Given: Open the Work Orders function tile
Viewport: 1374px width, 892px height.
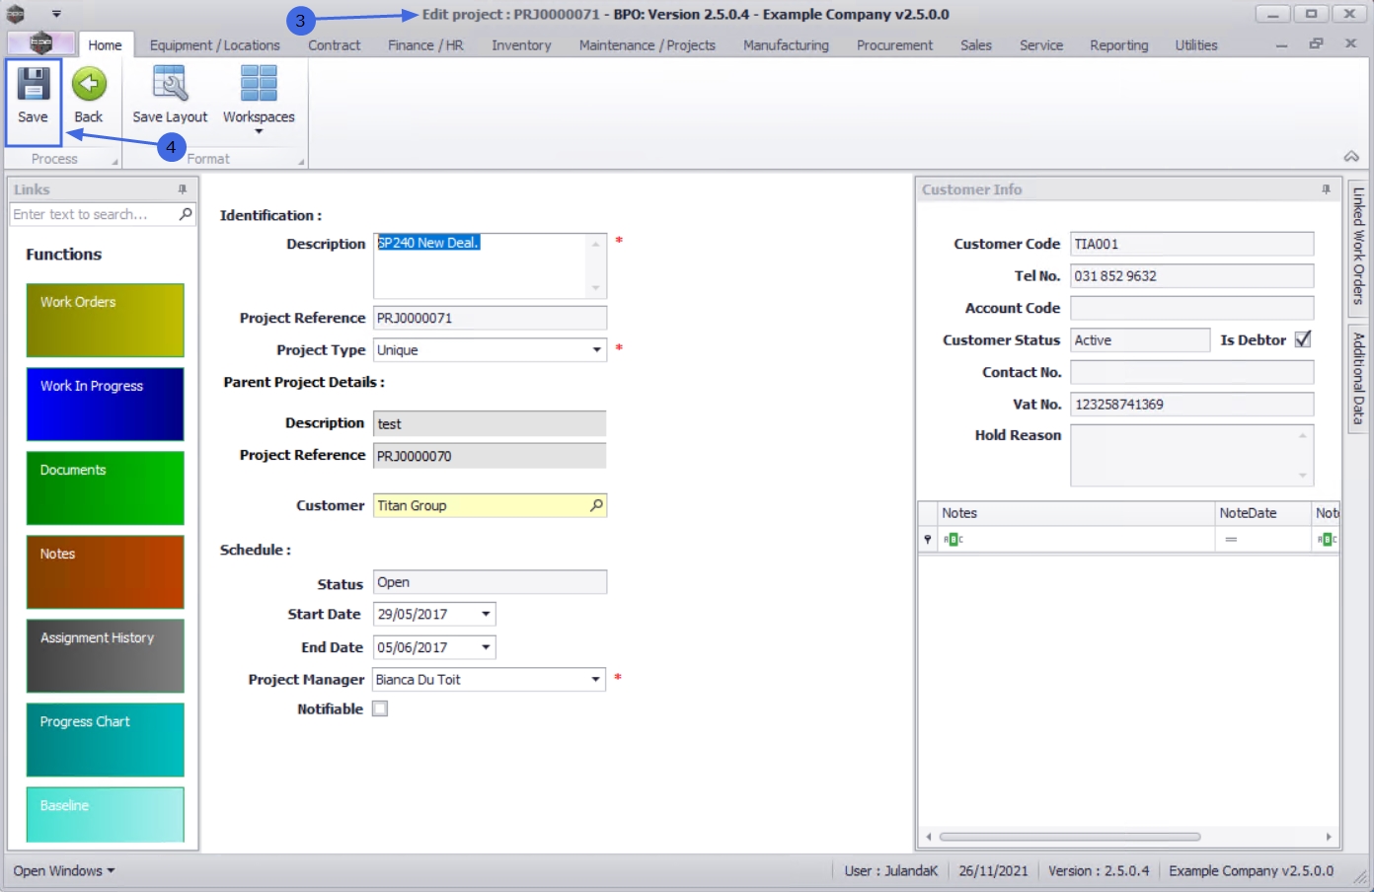Looking at the screenshot, I should 105,320.
